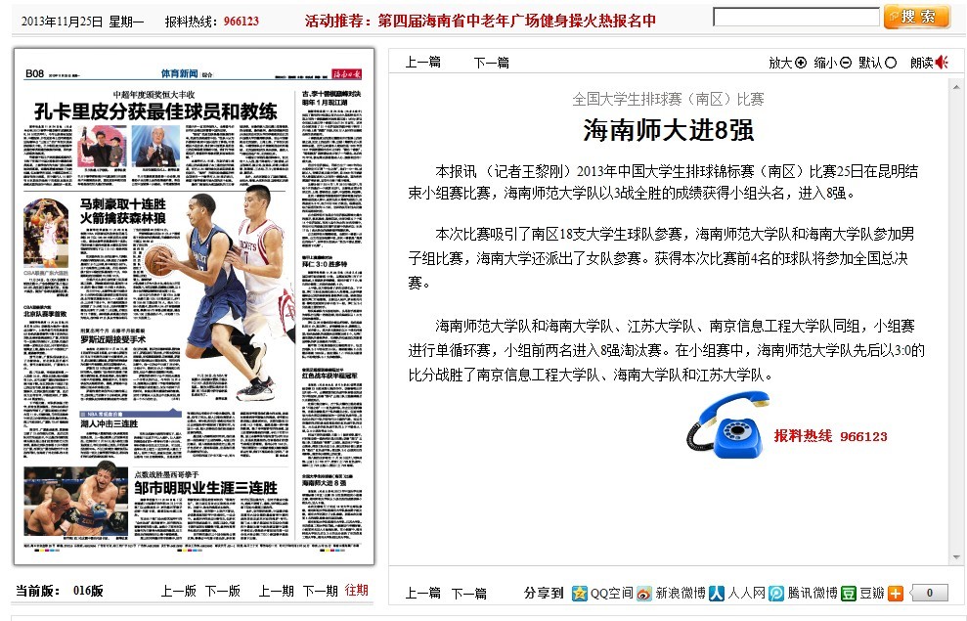Open next page 下一版

click(x=222, y=591)
